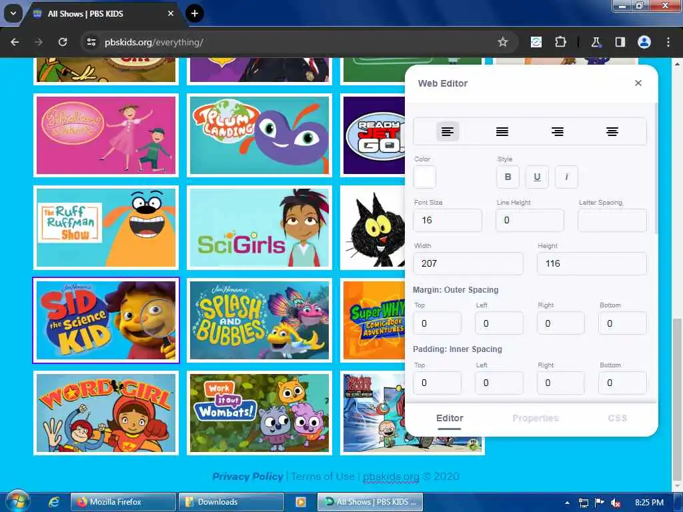
Task: Open the Super Why Comic Book Adventures thumbnail
Action: point(374,320)
